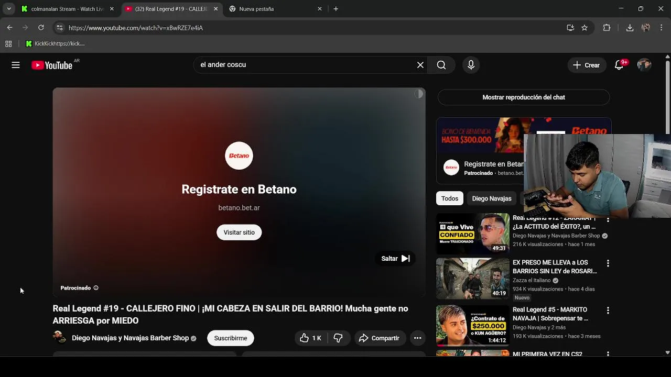This screenshot has width=671, height=377.
Task: Open the Kick bookmark in bookmarks bar
Action: 55,44
